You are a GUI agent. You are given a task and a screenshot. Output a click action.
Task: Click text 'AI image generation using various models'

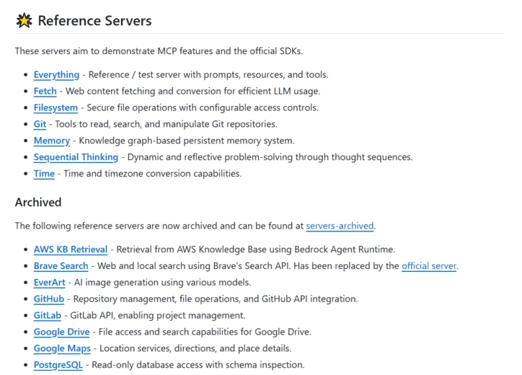click(x=162, y=283)
